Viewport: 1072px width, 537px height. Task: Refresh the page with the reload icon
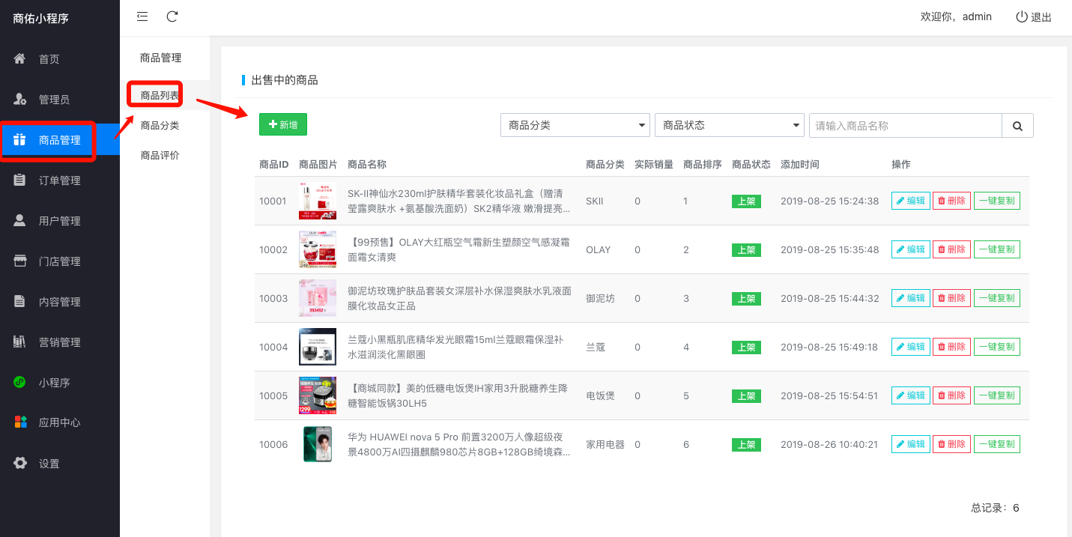click(x=172, y=16)
